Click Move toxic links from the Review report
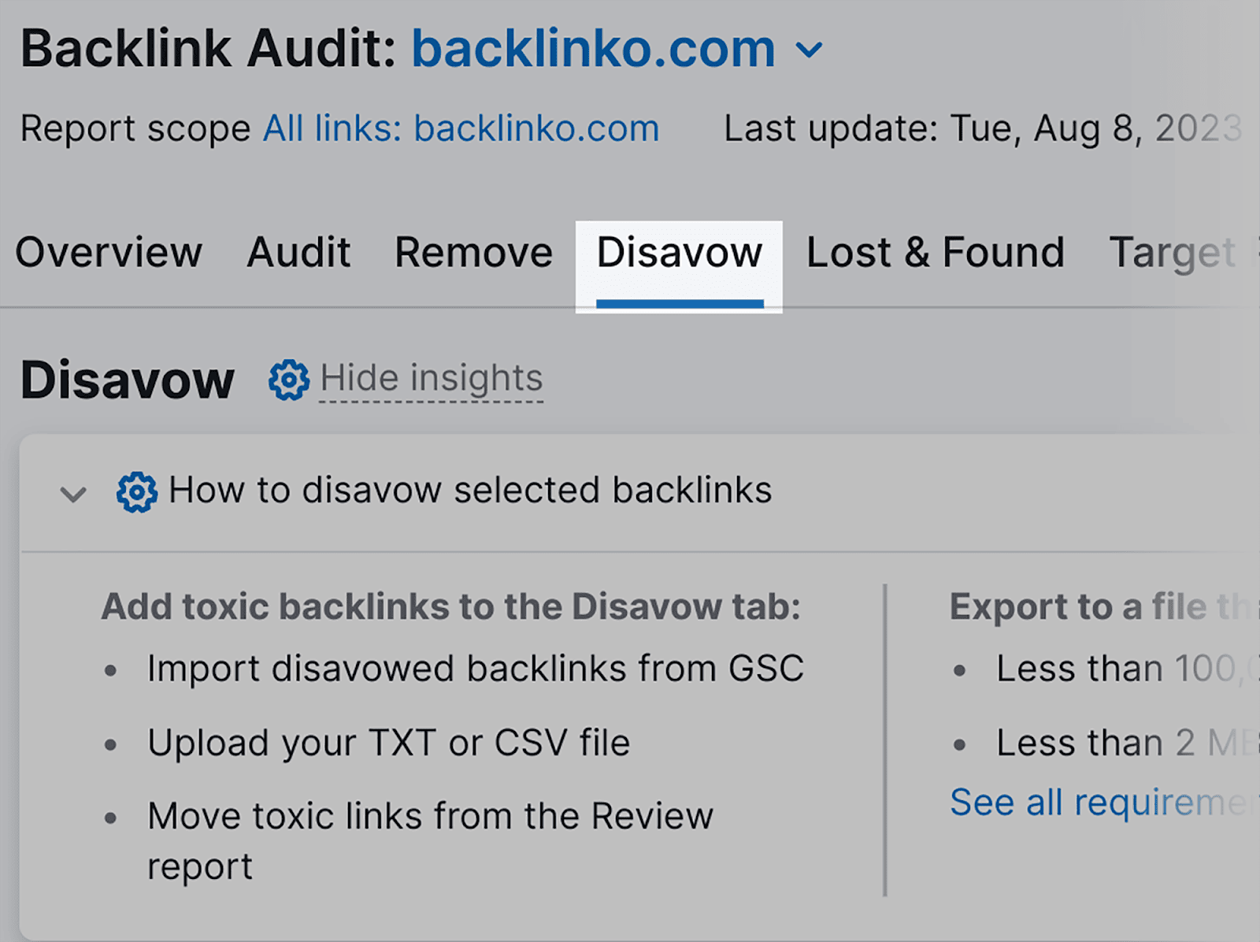This screenshot has height=942, width=1260. 429,817
